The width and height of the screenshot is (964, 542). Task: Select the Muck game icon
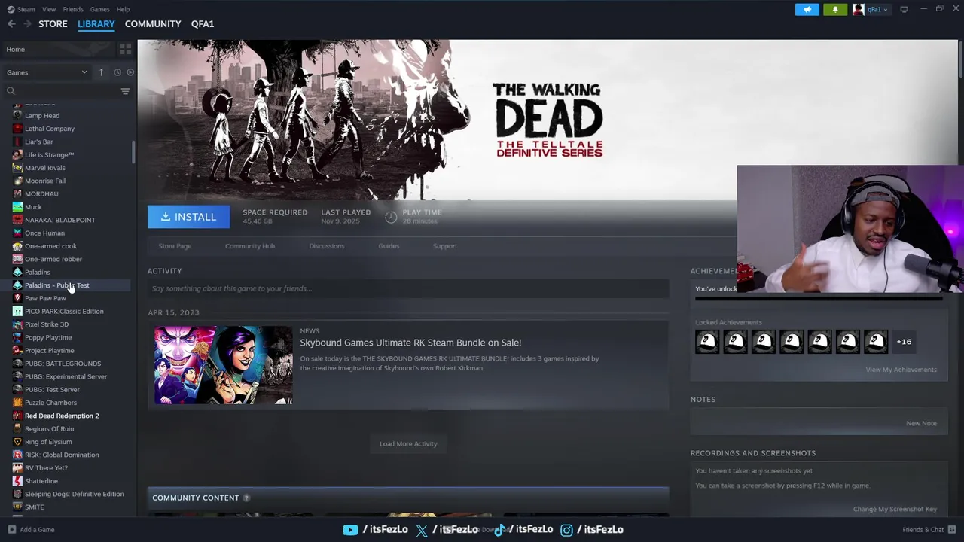(17, 207)
